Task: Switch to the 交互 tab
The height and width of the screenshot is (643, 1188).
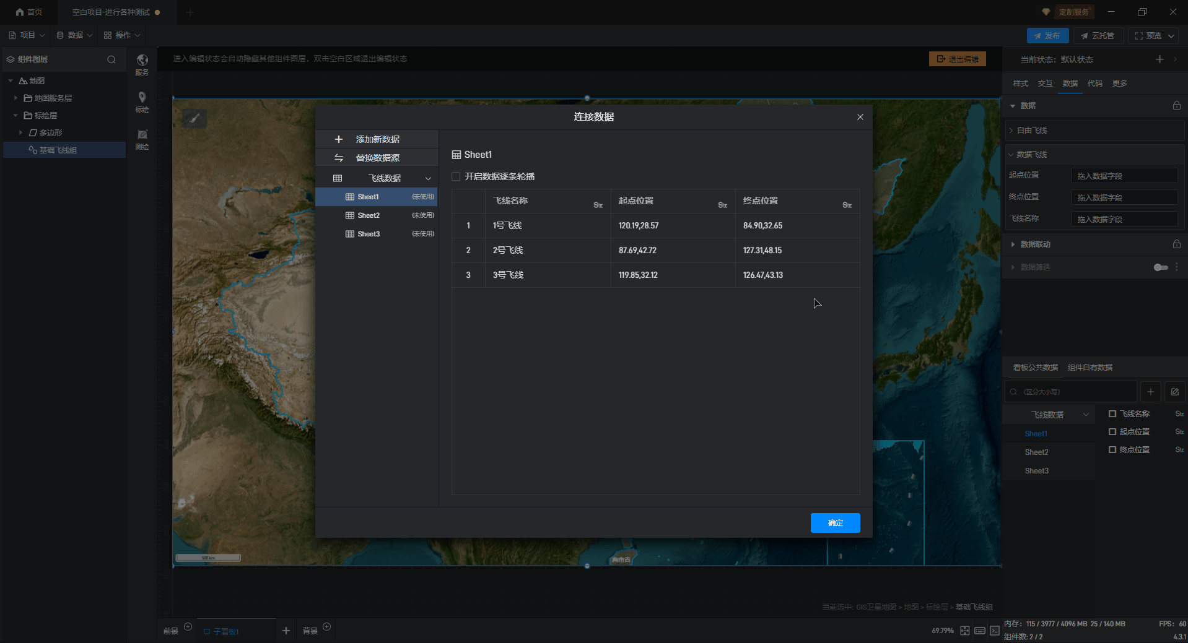Action: 1045,84
